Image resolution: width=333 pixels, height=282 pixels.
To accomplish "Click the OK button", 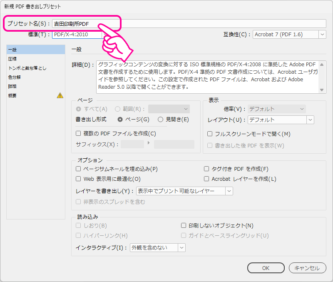I will (266, 268).
